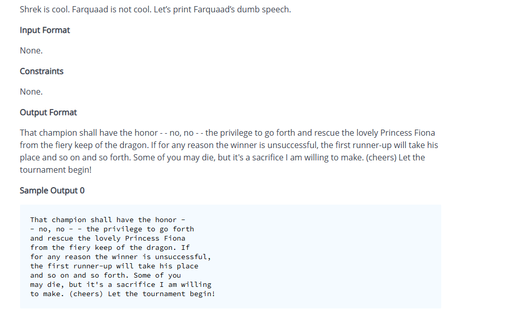526x310 pixels.
Task: Click the "Input Format" heading
Action: point(45,30)
